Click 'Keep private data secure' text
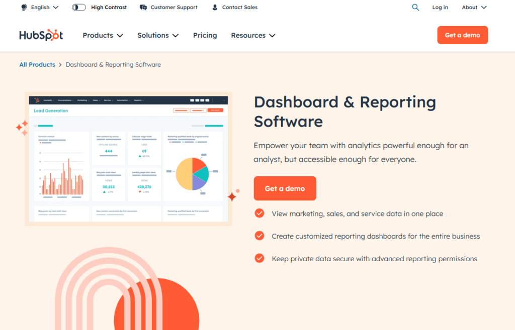 pyautogui.click(x=374, y=259)
